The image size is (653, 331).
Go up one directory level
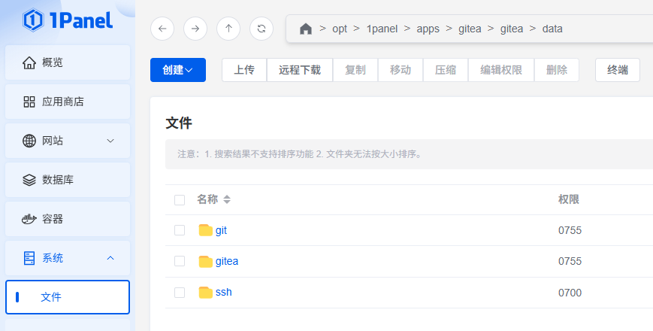point(228,29)
